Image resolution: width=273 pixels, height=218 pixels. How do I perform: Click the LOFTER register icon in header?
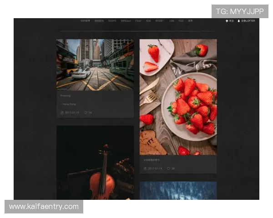238,21
